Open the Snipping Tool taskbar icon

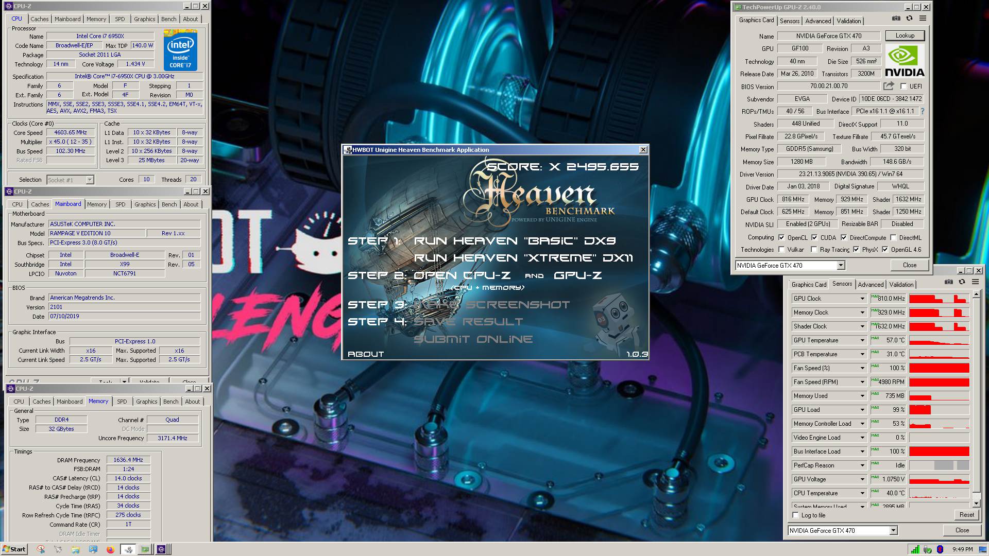[41, 549]
